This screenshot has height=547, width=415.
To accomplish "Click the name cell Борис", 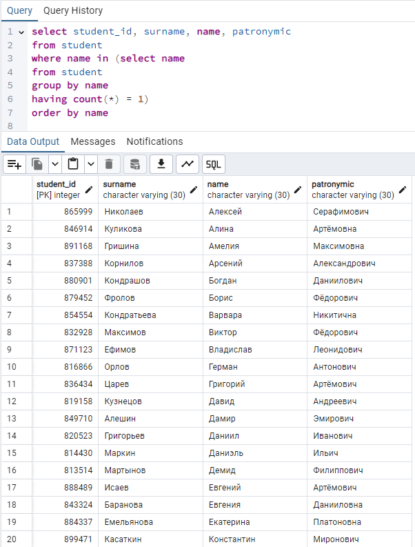I will [x=255, y=297].
